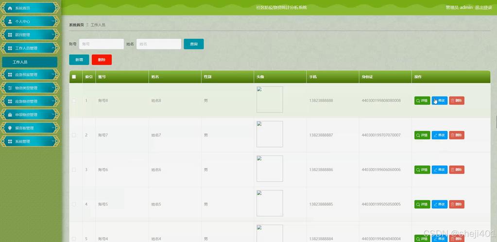Click the 姓名 column header
The image size is (497, 242).
coord(155,77)
